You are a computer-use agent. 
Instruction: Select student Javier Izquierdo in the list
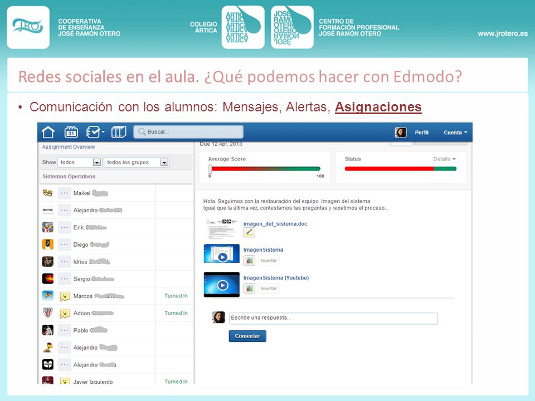coord(97,379)
